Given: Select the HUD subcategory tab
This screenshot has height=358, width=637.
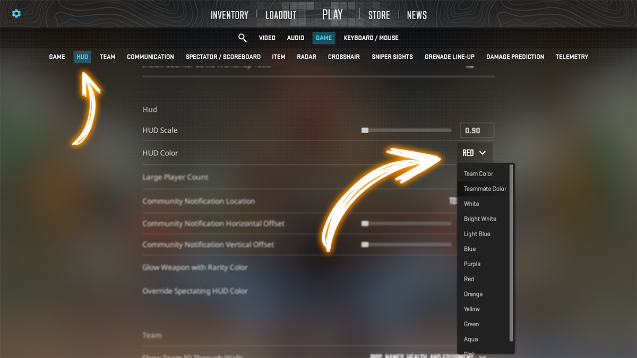Looking at the screenshot, I should (x=82, y=57).
